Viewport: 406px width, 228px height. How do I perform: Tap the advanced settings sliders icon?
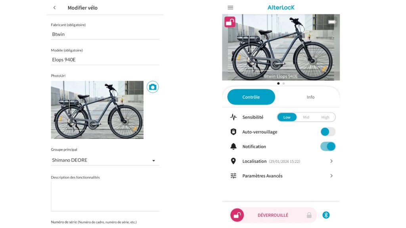[234, 176]
